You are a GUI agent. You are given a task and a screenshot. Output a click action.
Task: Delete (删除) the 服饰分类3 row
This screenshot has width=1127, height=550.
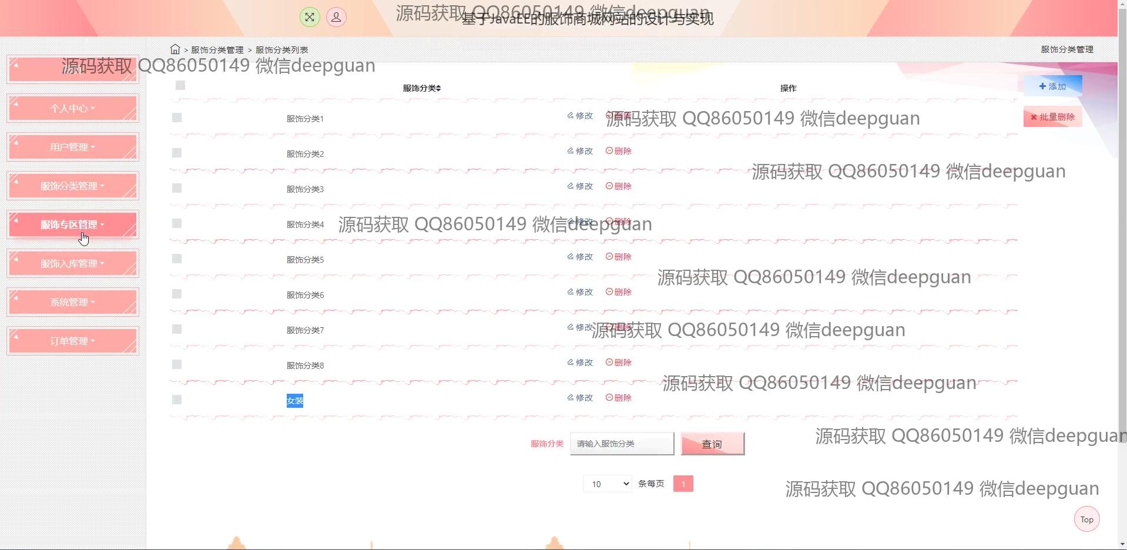[x=619, y=186]
